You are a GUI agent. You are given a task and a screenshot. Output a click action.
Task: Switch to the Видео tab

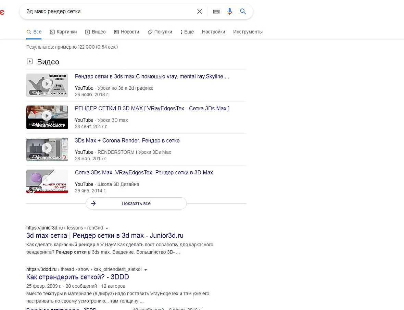point(95,32)
